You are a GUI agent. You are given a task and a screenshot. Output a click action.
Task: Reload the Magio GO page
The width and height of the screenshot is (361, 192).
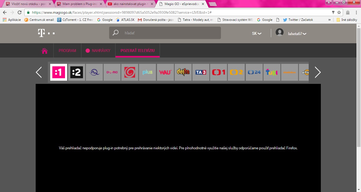point(19,12)
